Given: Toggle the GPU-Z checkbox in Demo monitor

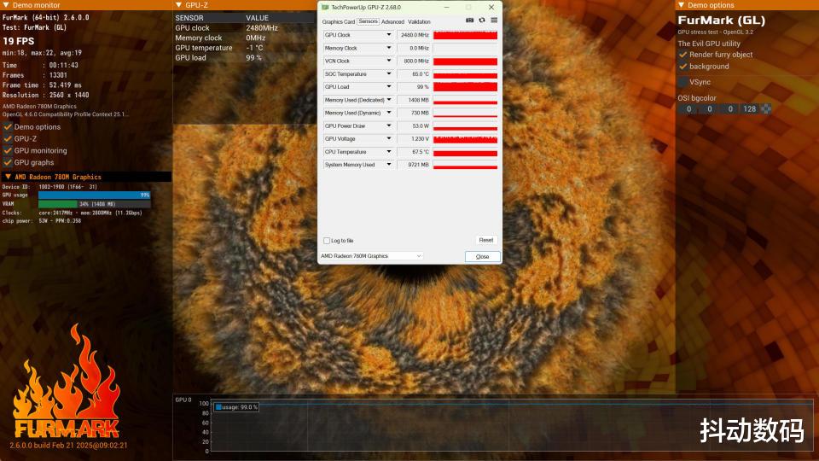Looking at the screenshot, I should click(x=8, y=138).
